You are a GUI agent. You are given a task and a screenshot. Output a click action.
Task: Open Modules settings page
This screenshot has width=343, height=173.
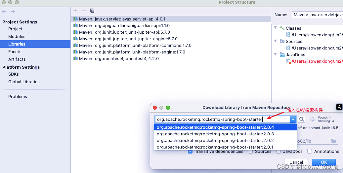click(17, 36)
